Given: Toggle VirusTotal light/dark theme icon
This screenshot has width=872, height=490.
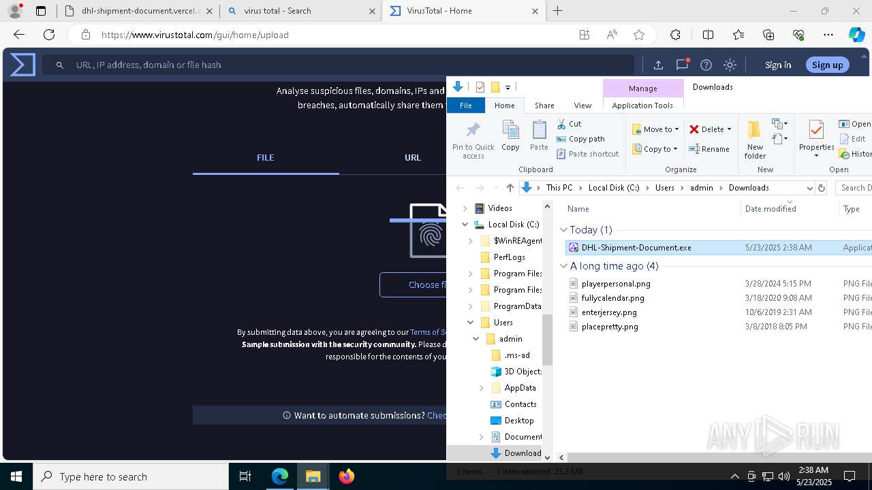Looking at the screenshot, I should click(x=730, y=65).
